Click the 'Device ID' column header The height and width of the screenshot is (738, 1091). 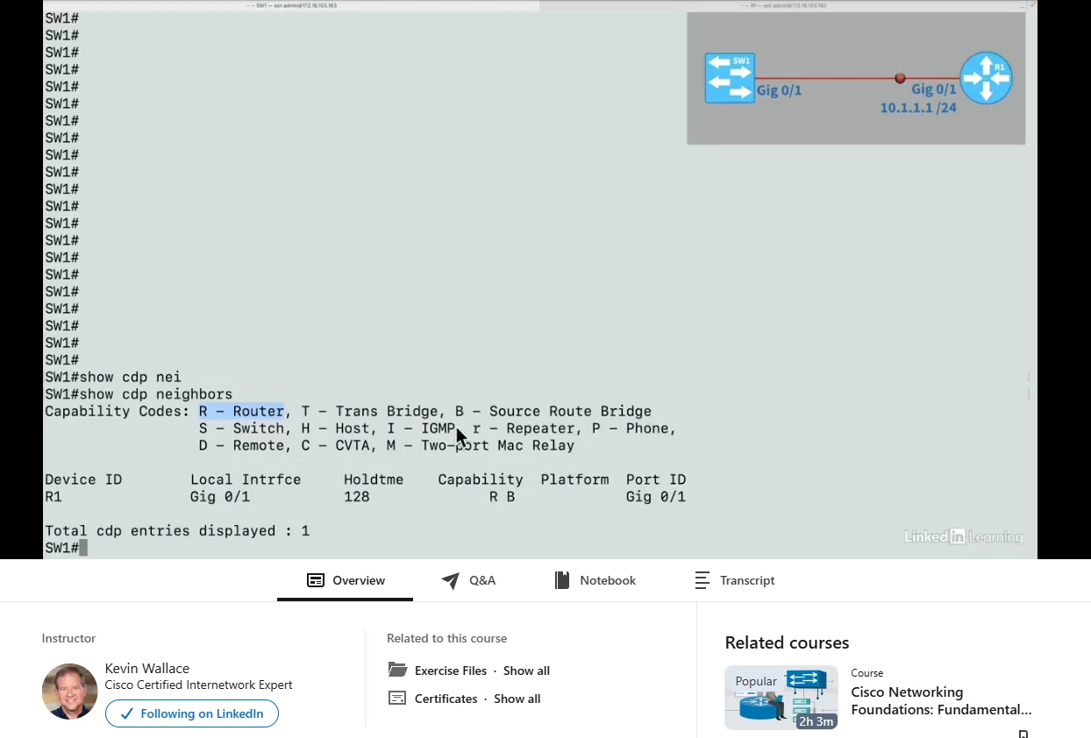[x=83, y=479]
